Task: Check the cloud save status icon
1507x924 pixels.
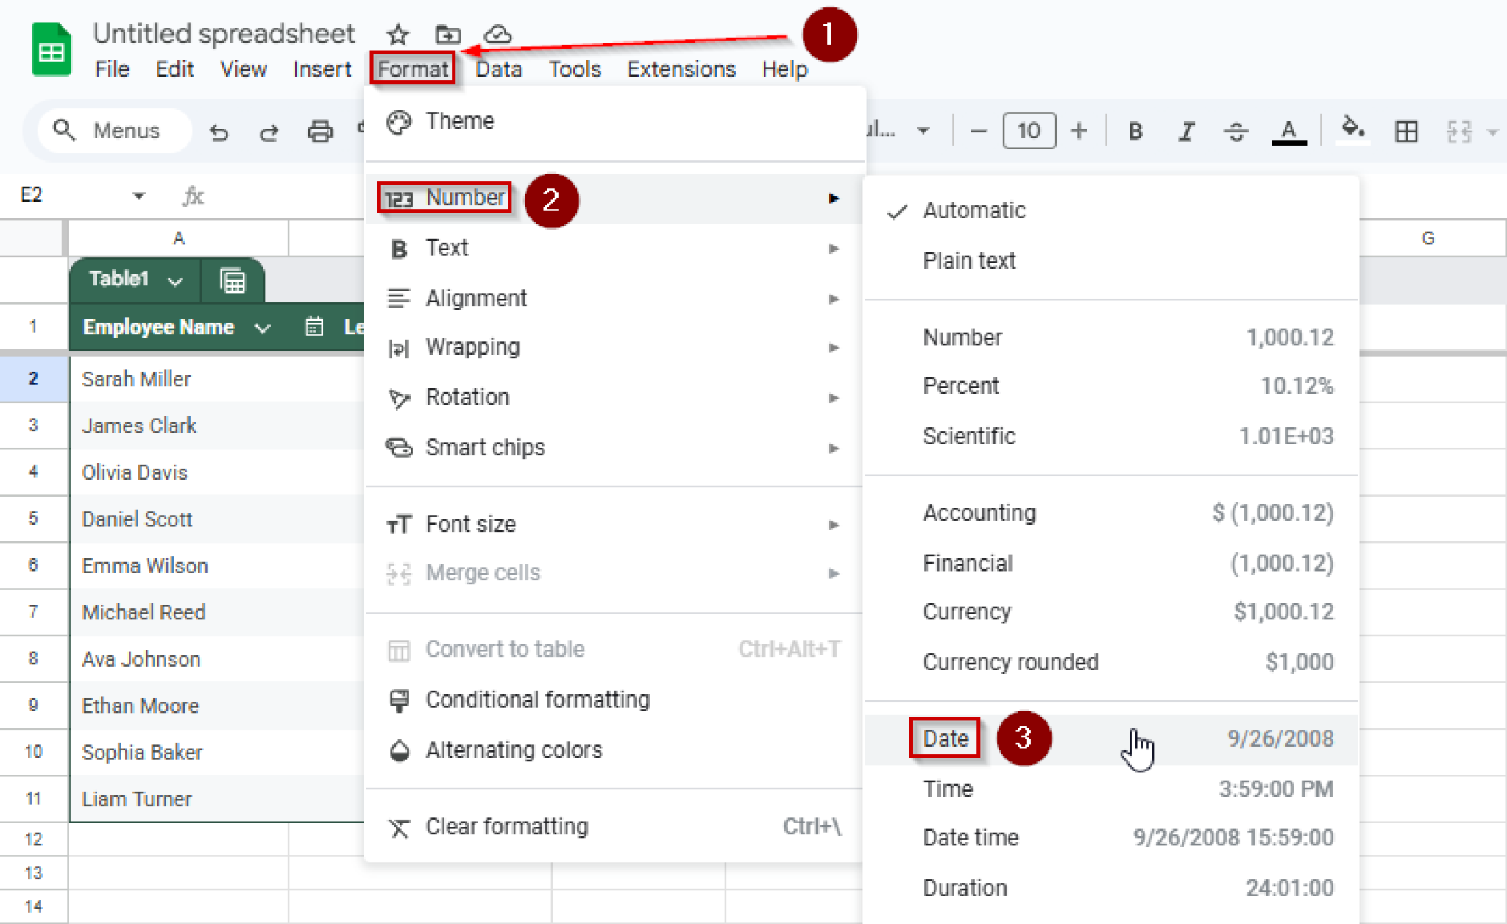Action: 498,35
